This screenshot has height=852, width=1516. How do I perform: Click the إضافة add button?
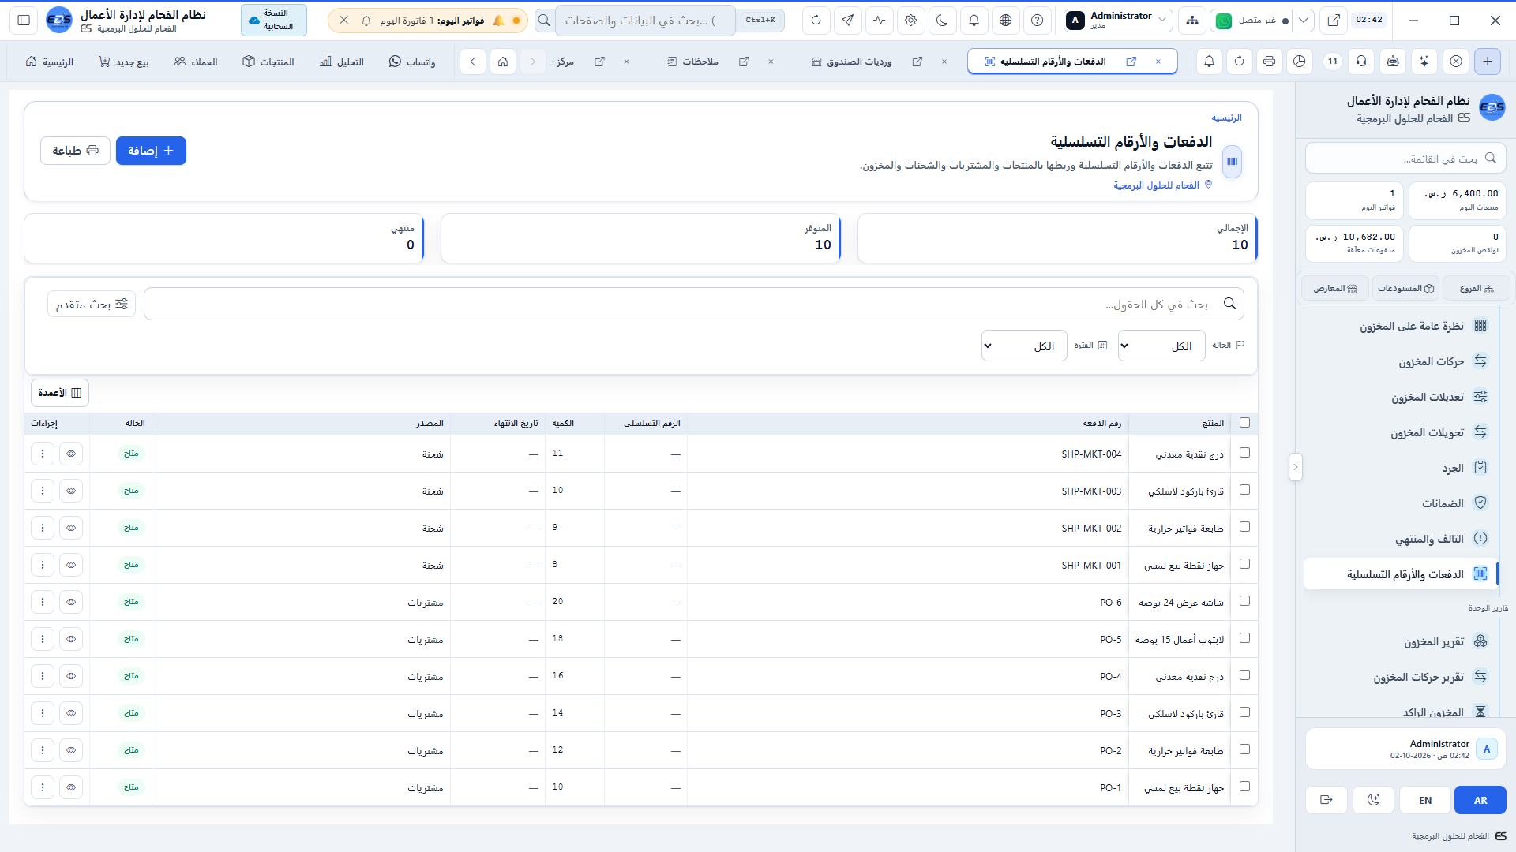(x=151, y=151)
